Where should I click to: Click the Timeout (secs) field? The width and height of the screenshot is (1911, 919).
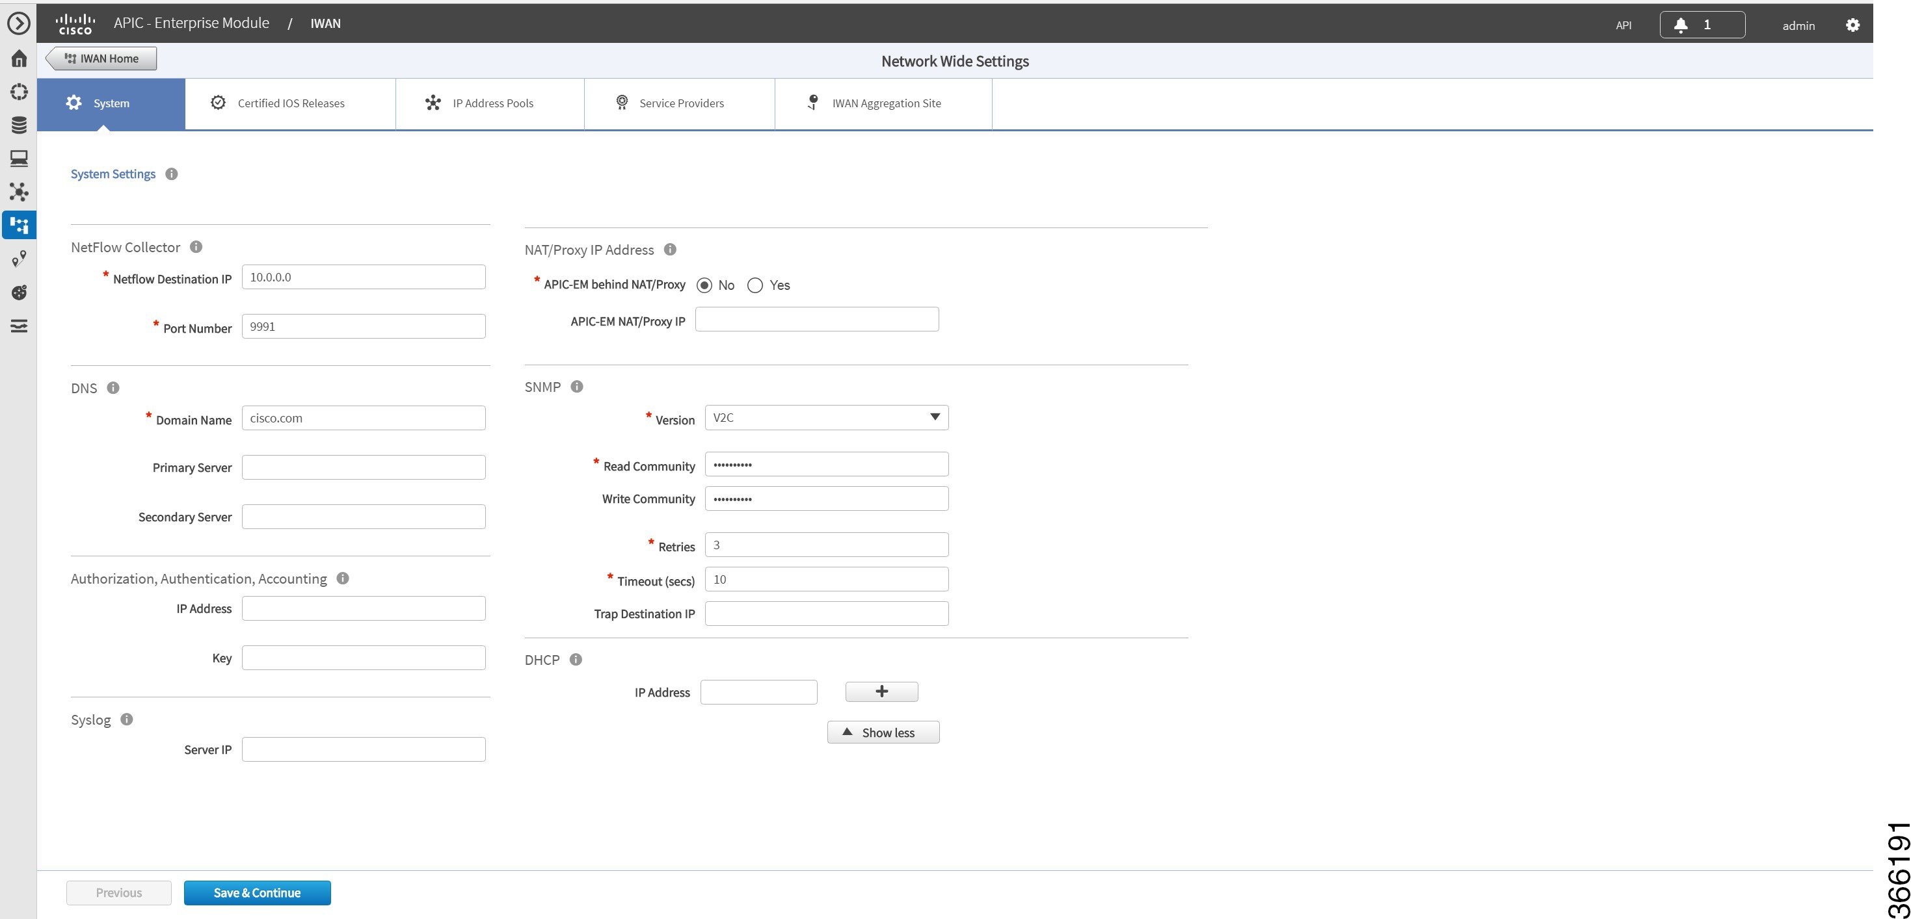coord(827,579)
